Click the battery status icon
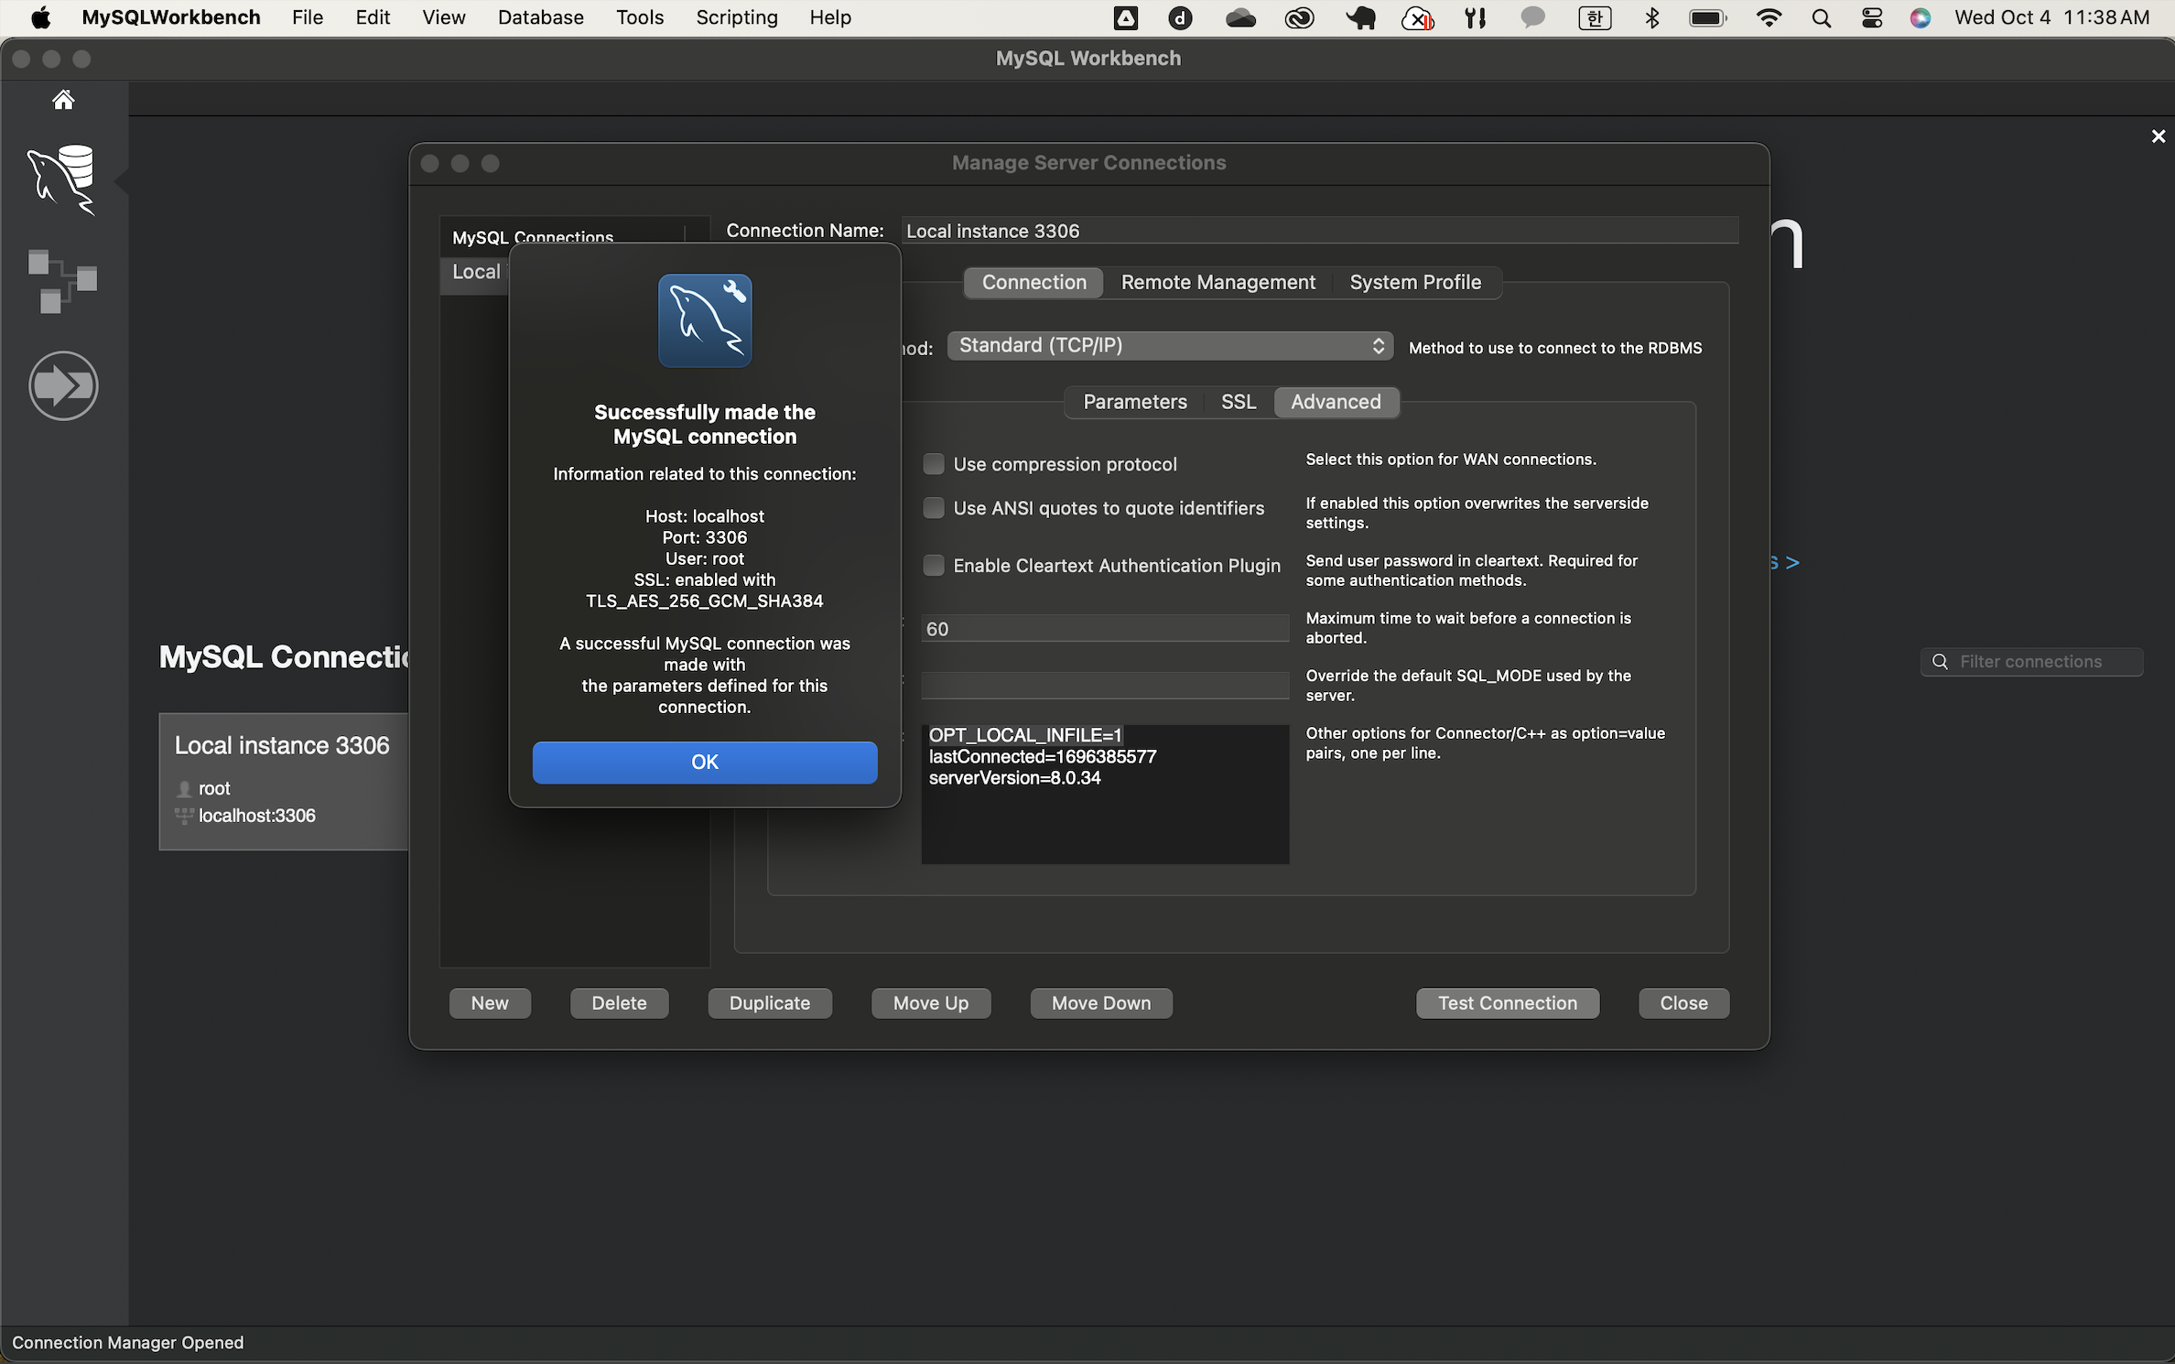2175x1364 pixels. pyautogui.click(x=1707, y=17)
